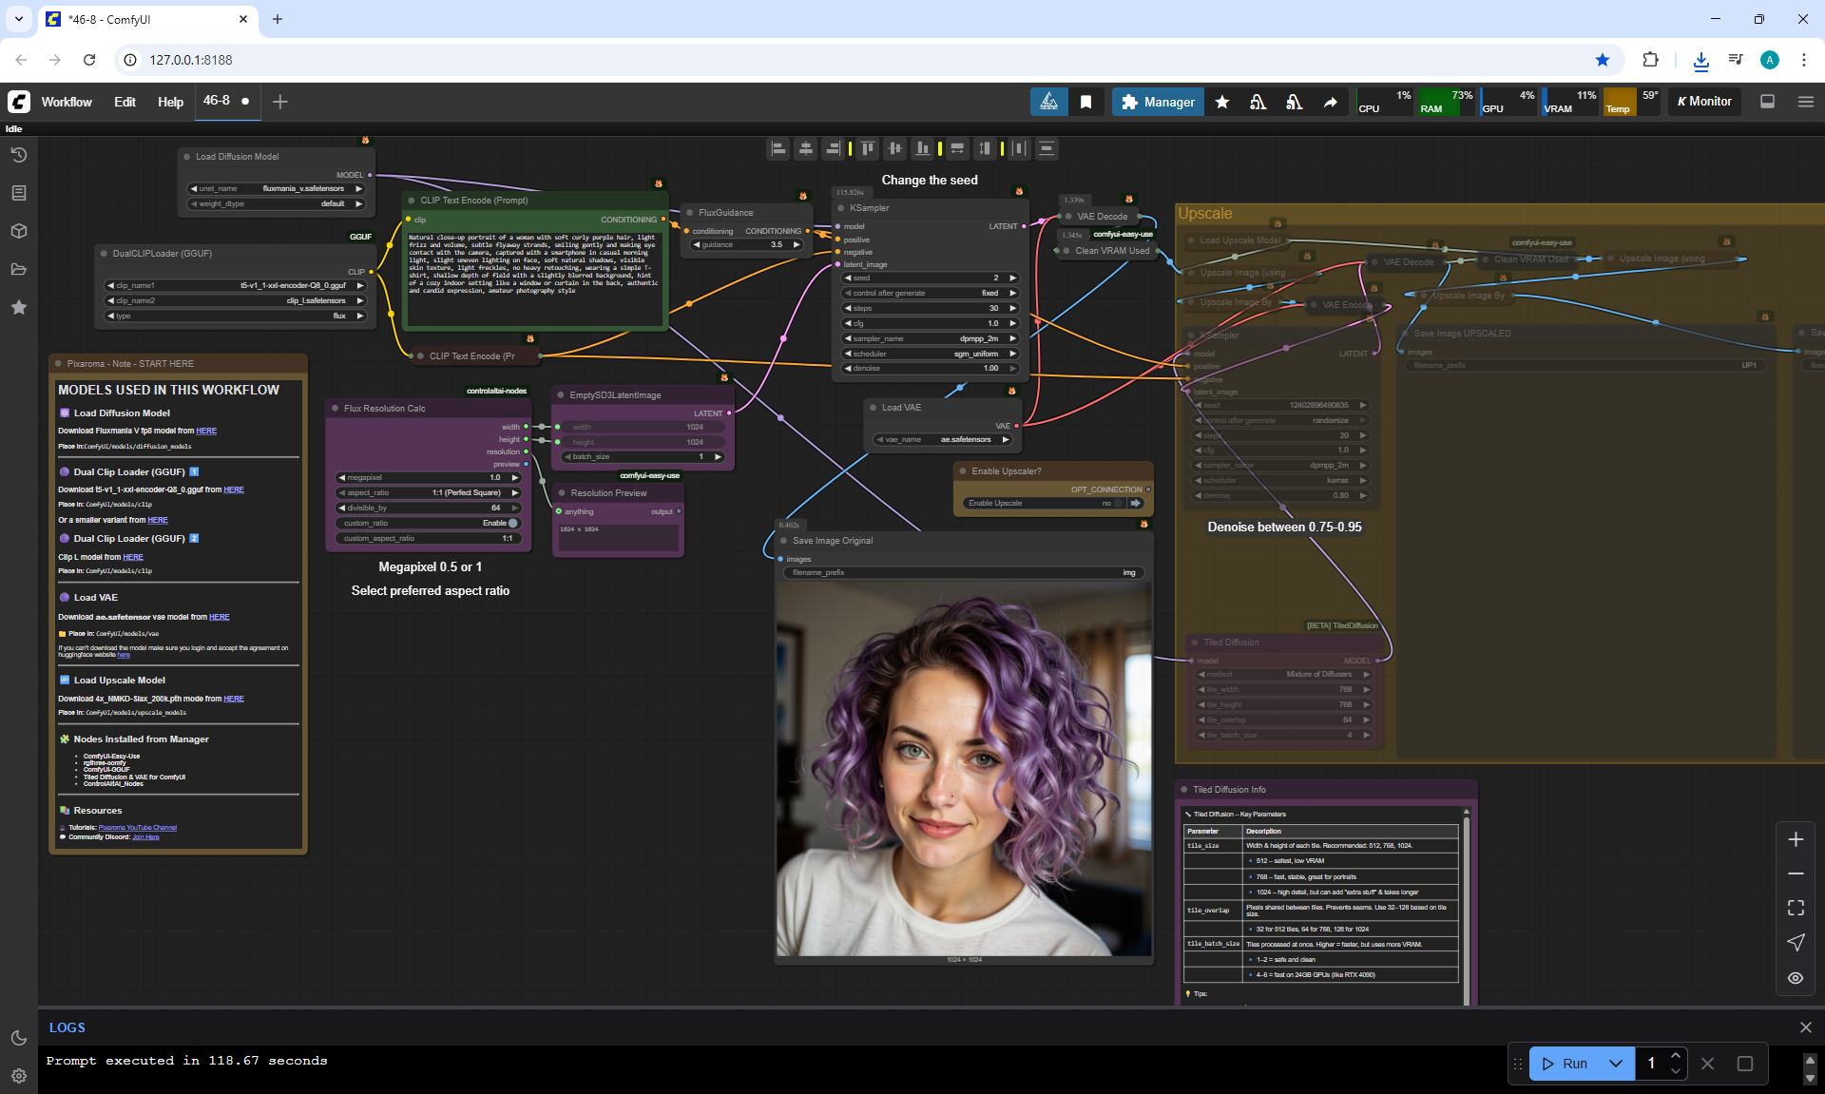Click the share arrow icon
Image resolution: width=1825 pixels, height=1094 pixels.
(1330, 102)
